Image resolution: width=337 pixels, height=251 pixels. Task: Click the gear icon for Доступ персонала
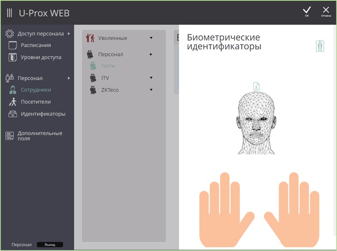click(x=9, y=34)
